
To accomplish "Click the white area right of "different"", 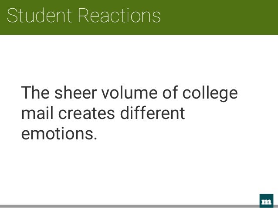I will point(231,113).
